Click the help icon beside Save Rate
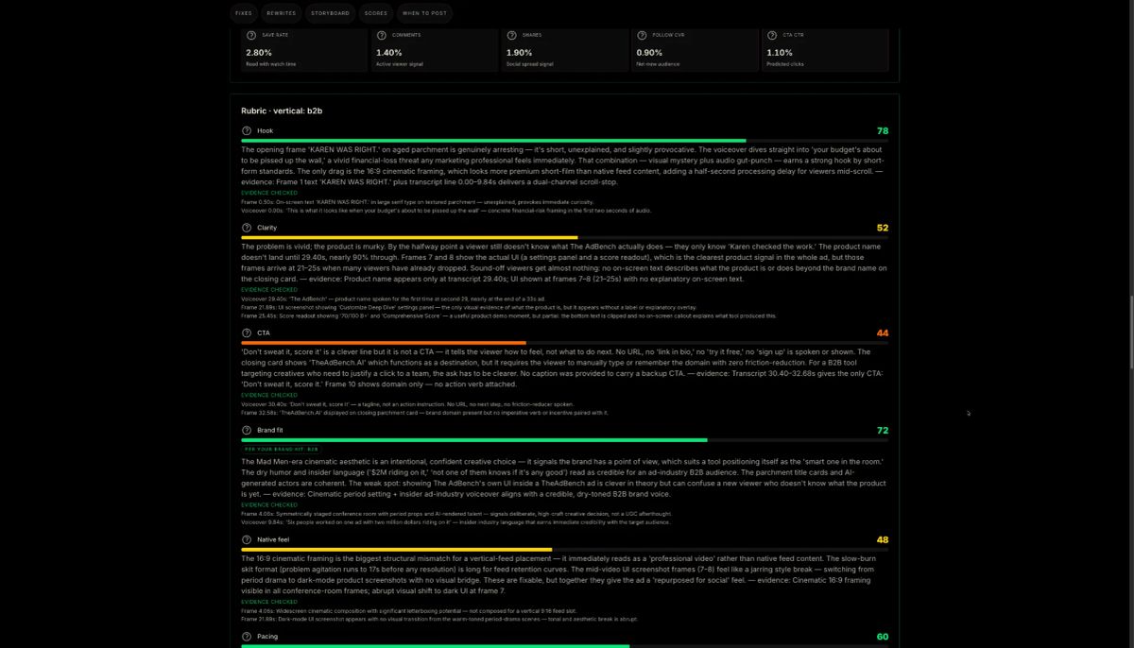Screen dimensions: 1134x648 (x=251, y=35)
